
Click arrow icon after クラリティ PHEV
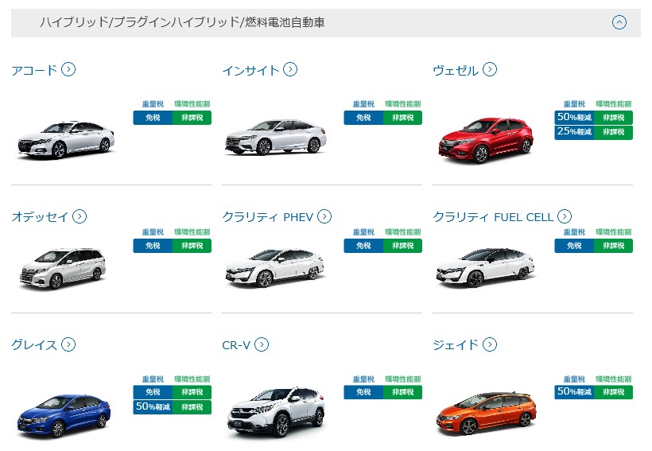click(x=324, y=216)
